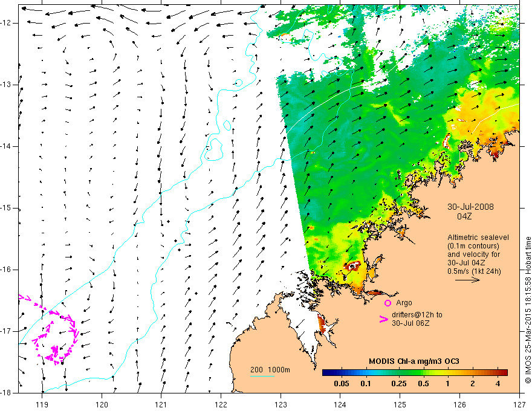Click the dark blue end of color bar
Screen dimensions: 532x411
(328, 372)
